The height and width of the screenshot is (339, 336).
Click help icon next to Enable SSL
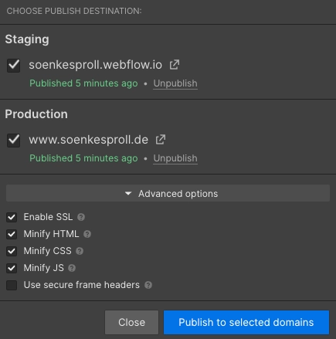pyautogui.click(x=81, y=217)
